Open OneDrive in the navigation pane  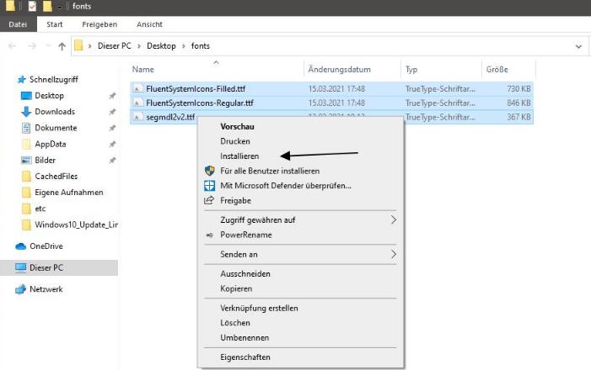pos(46,246)
